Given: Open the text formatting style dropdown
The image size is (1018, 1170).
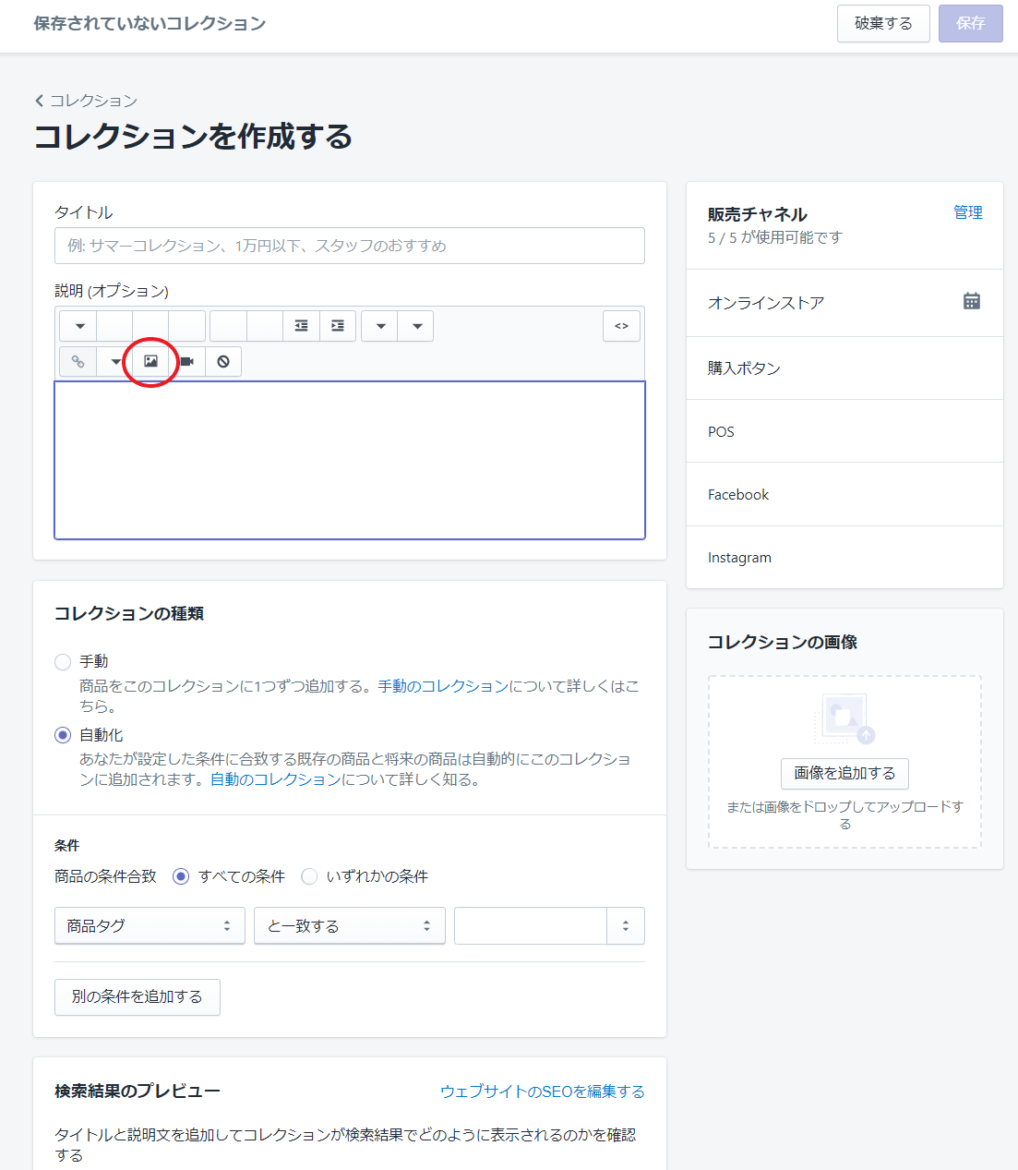Looking at the screenshot, I should tap(78, 326).
